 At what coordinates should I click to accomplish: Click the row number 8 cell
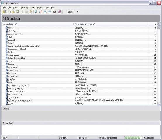point(155,49)
